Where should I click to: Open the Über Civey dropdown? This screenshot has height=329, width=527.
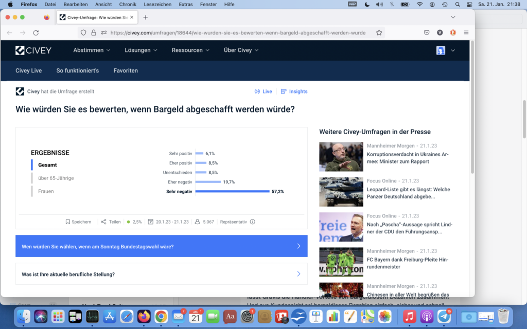point(241,50)
